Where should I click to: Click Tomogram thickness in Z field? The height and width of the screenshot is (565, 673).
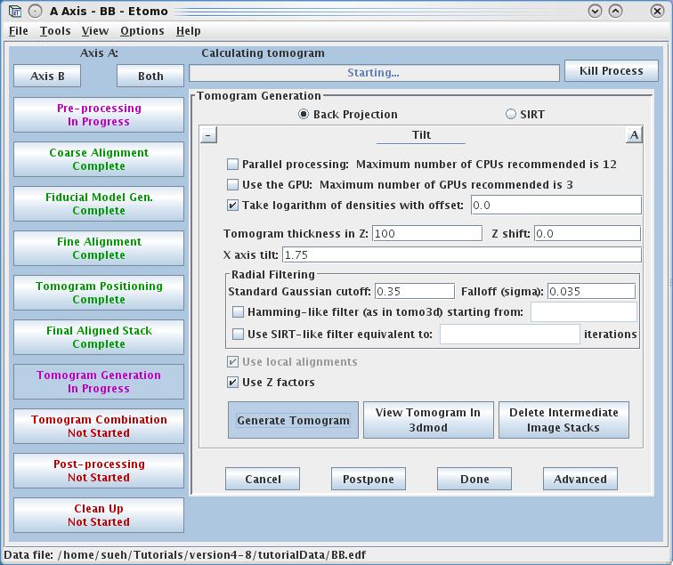(427, 233)
